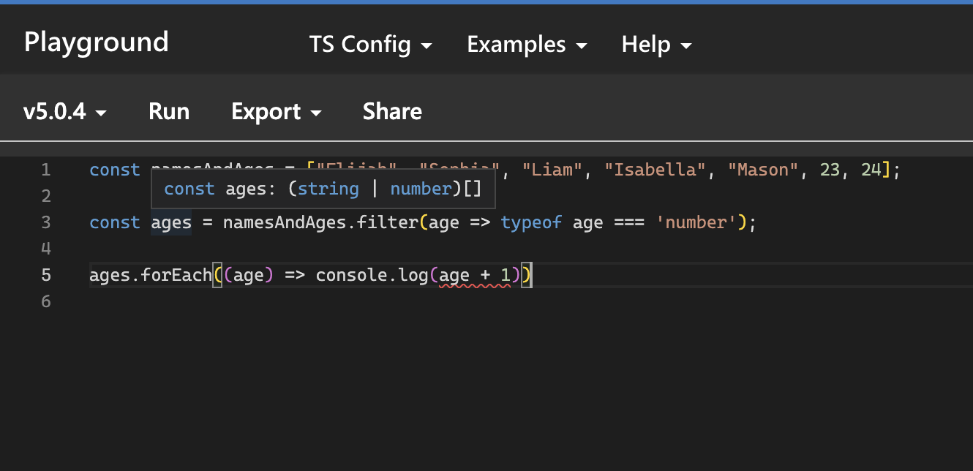
Task: Open the Export dropdown
Action: point(266,111)
